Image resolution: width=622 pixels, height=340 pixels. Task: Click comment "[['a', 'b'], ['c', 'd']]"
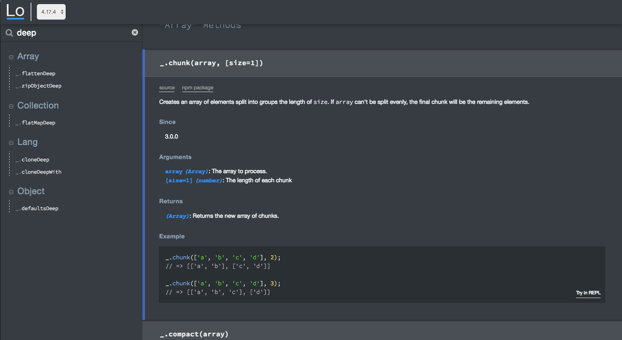(x=229, y=266)
